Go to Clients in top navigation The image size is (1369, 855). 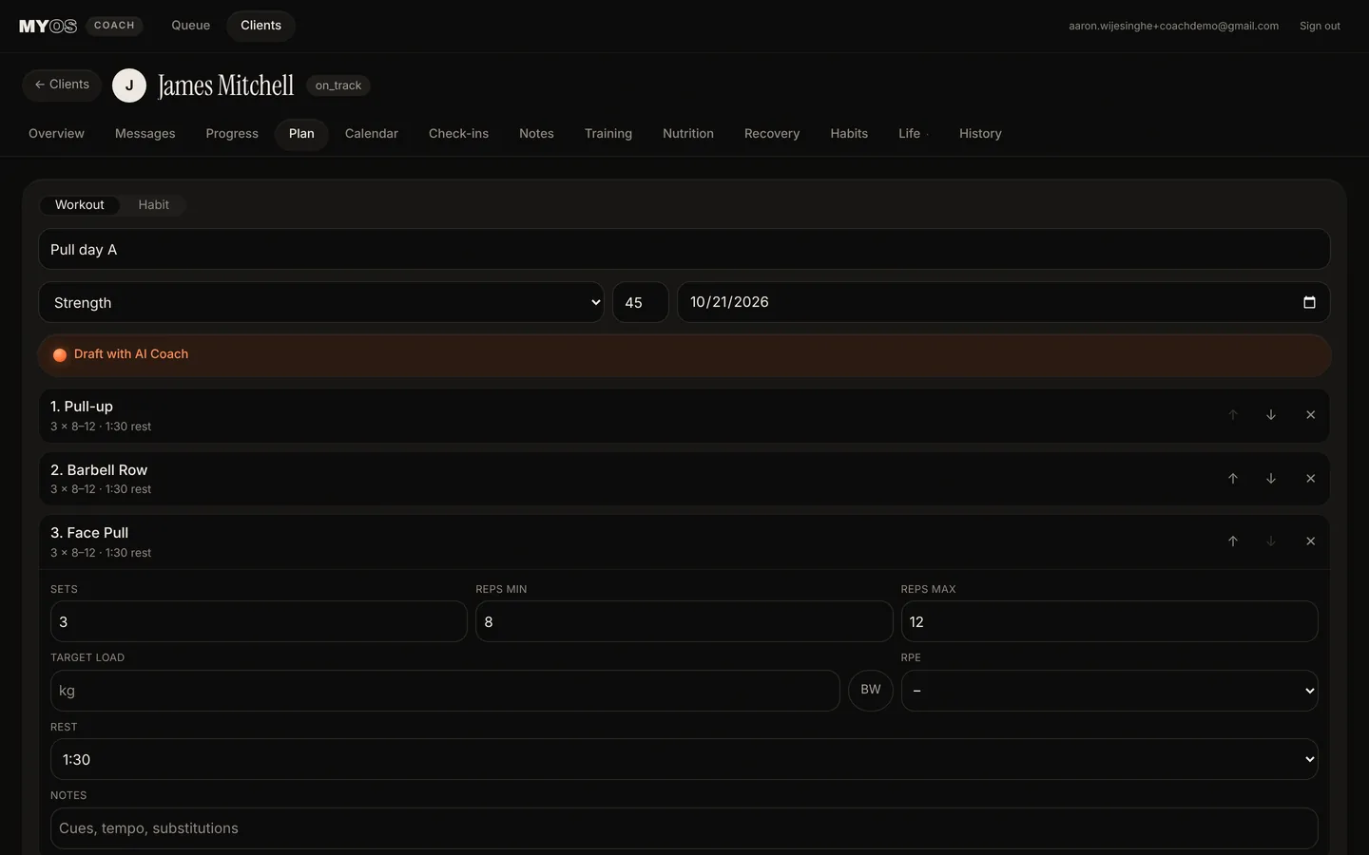coord(260,26)
